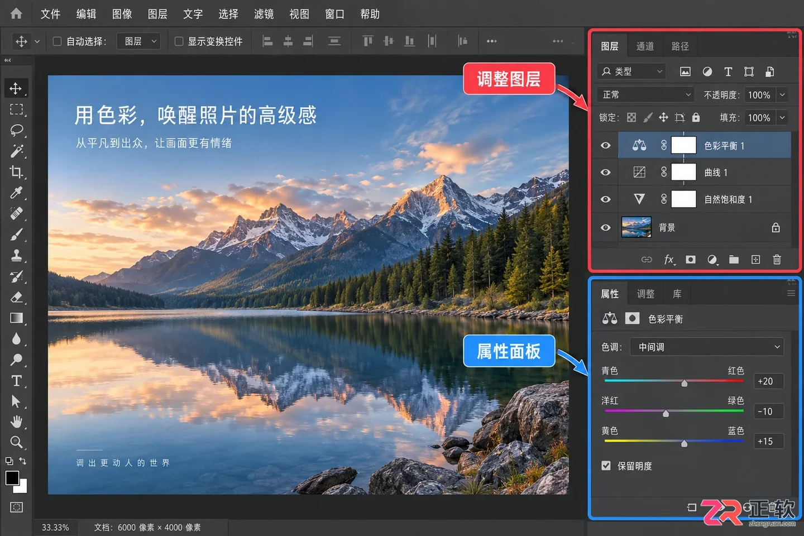Select the Rectangular Marquee tool
The width and height of the screenshot is (804, 536).
point(16,109)
